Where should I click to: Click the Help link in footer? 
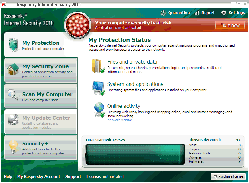click(8, 176)
